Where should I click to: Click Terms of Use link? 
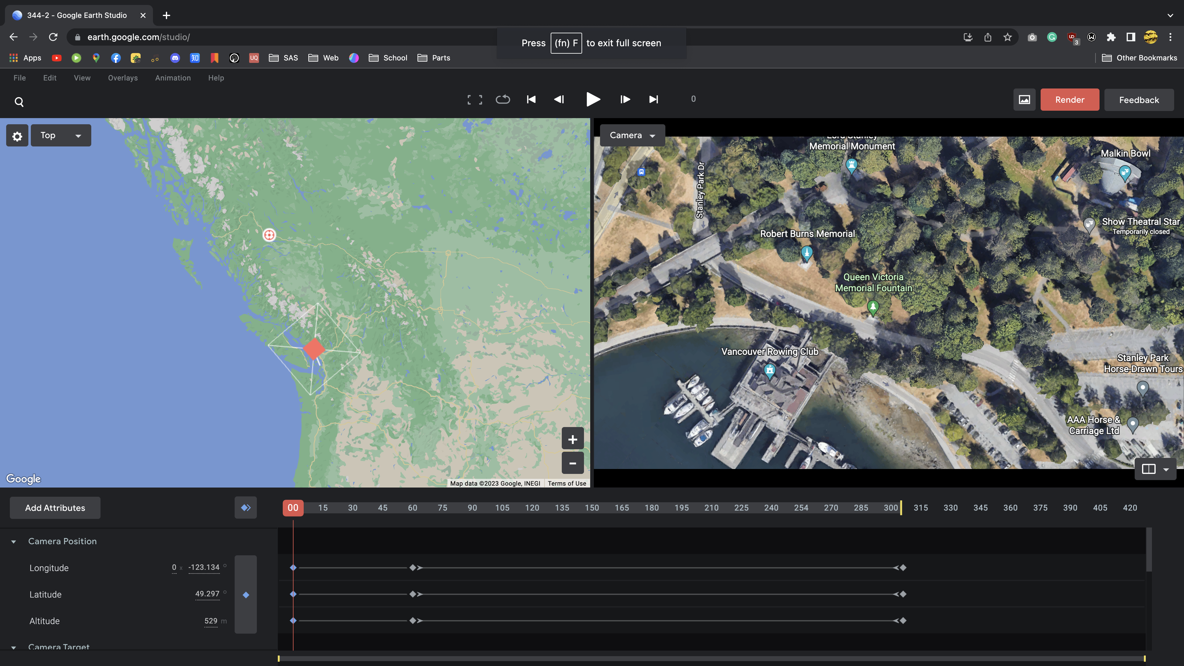click(567, 483)
